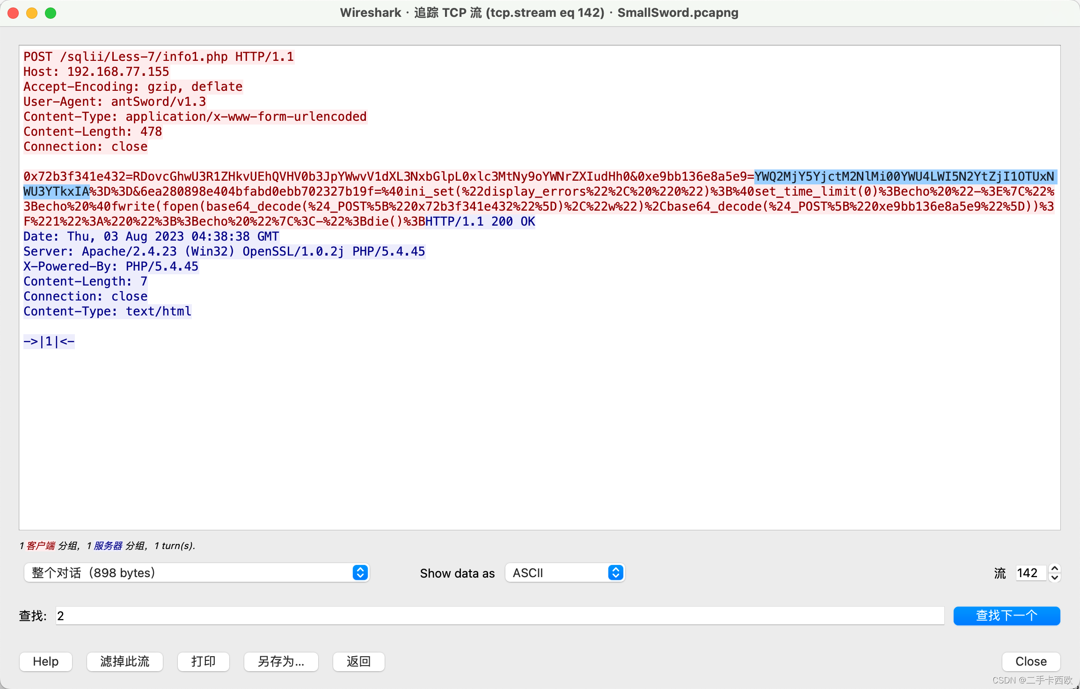Click the 滤掉此流 button
This screenshot has height=689, width=1080.
[125, 661]
